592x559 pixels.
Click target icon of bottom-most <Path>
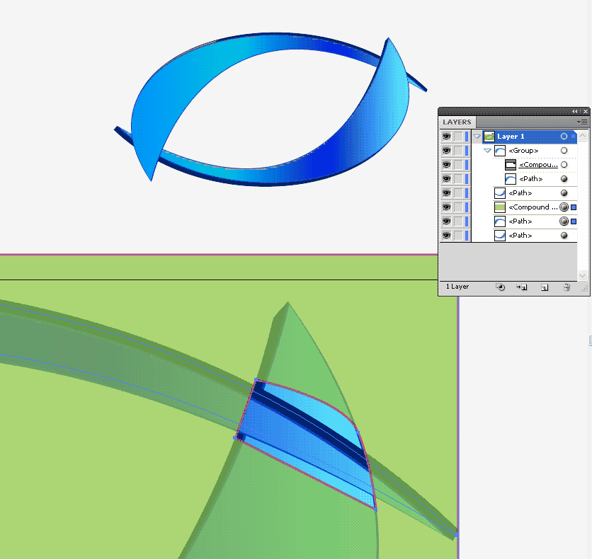pyautogui.click(x=564, y=236)
